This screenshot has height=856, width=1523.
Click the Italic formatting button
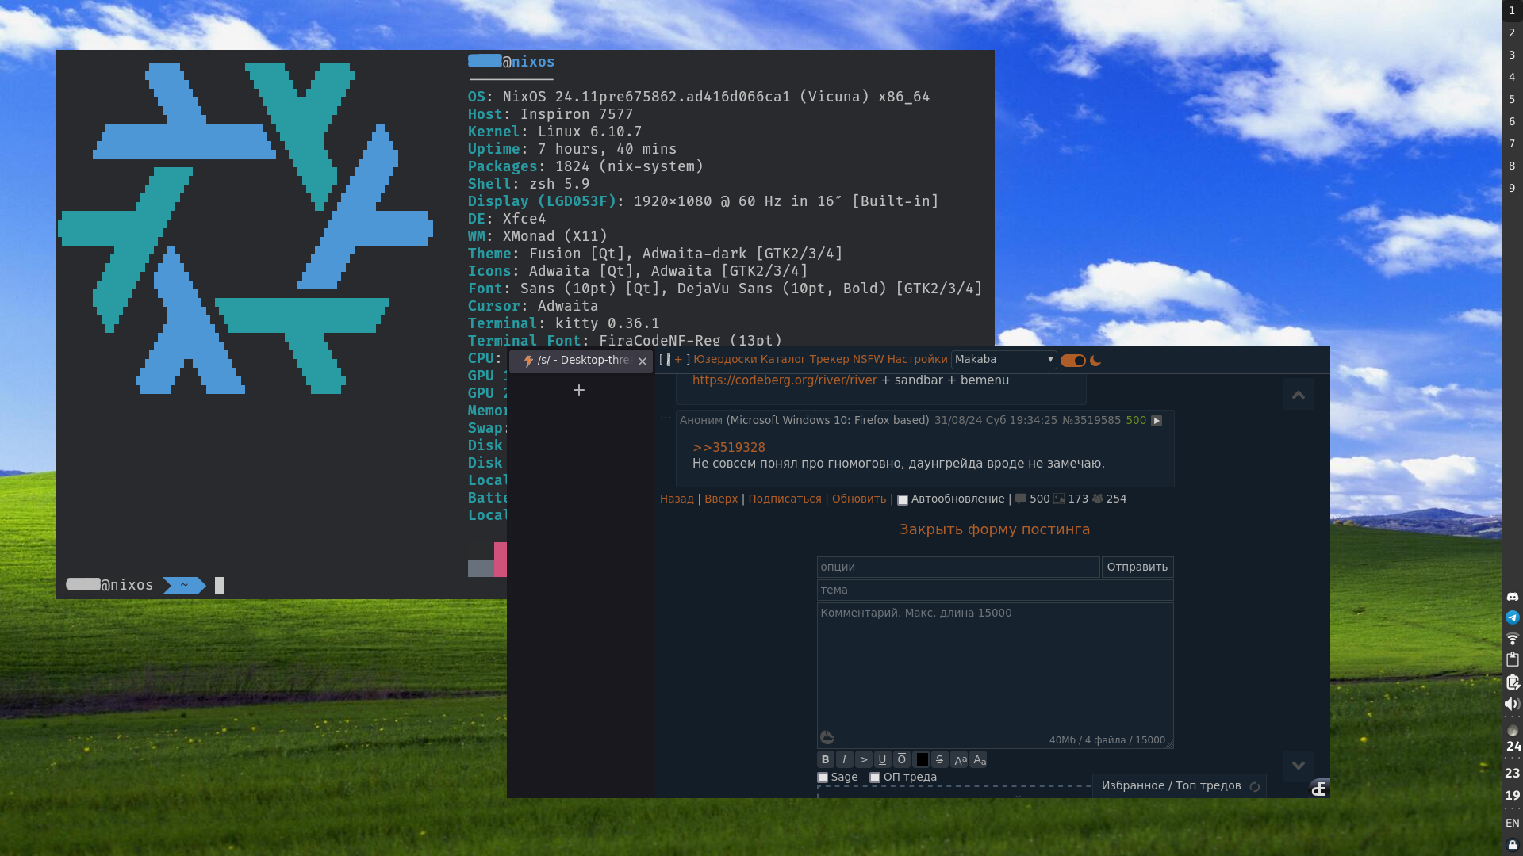[844, 759]
